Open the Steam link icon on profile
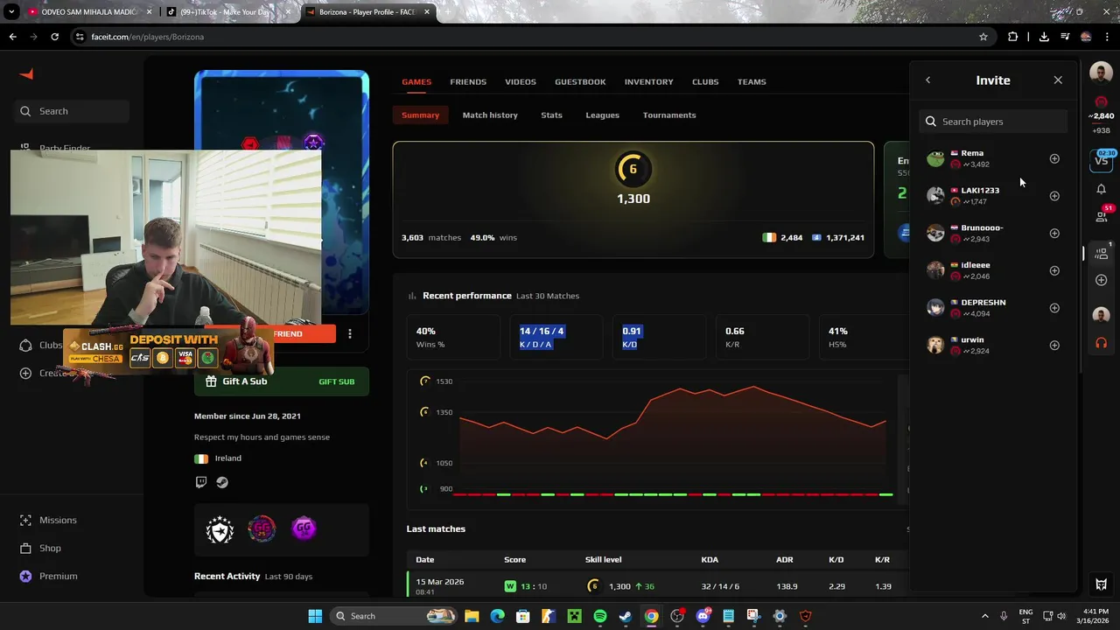Screen dimensions: 1120x630 (x=222, y=482)
